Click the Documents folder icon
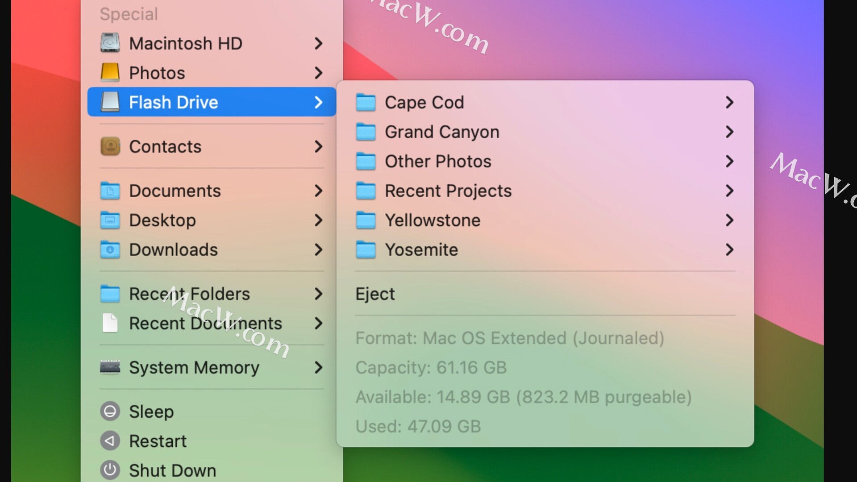 coord(110,191)
